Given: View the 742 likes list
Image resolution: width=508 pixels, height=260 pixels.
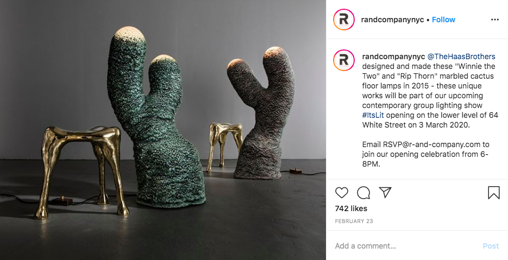Looking at the screenshot, I should [351, 208].
